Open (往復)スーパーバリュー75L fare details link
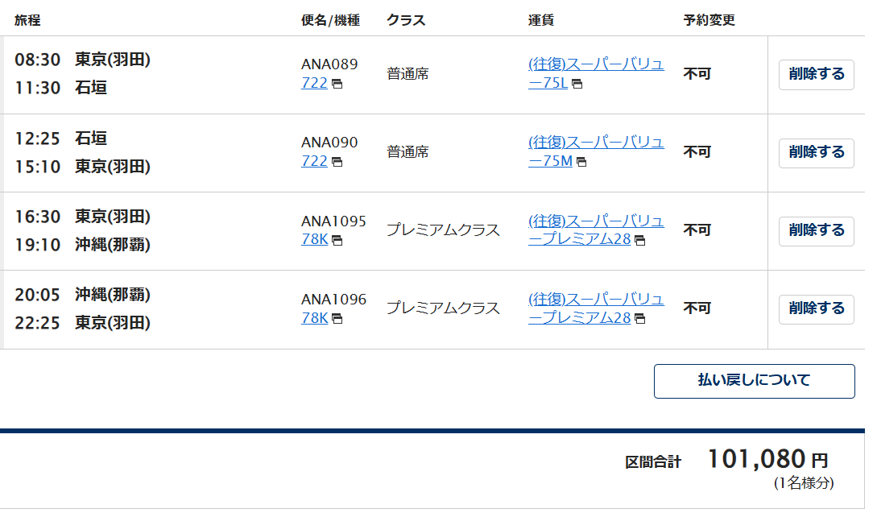Image resolution: width=877 pixels, height=513 pixels. pyautogui.click(x=596, y=73)
